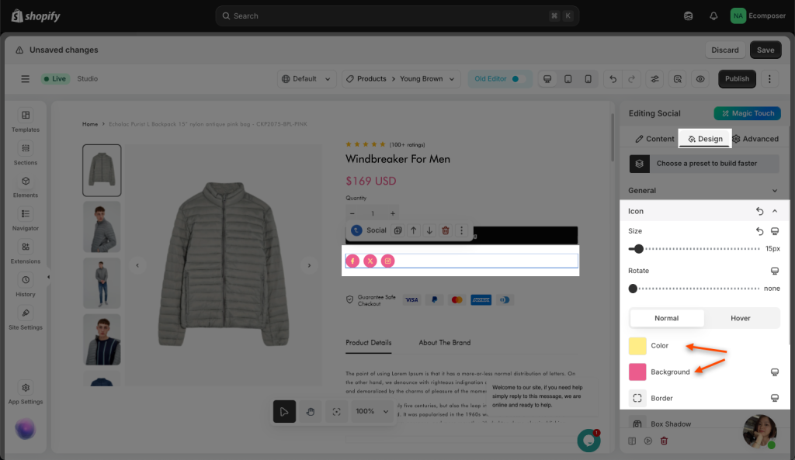Screen dimensions: 795x460
Task: Duplicate the Social element
Action: click(x=397, y=230)
